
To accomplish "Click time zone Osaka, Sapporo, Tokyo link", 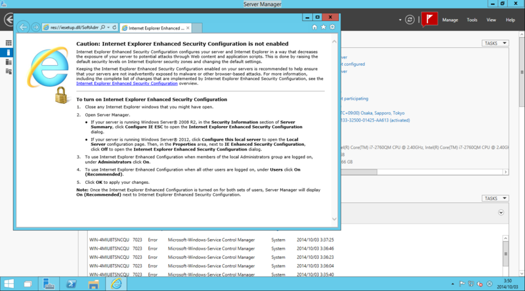I will point(373,113).
